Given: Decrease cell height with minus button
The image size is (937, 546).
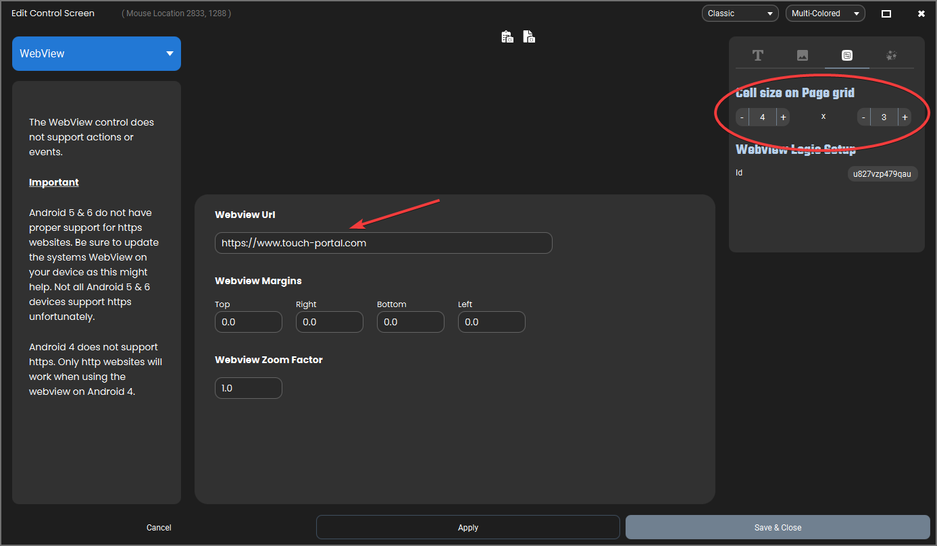Looking at the screenshot, I should (x=864, y=117).
